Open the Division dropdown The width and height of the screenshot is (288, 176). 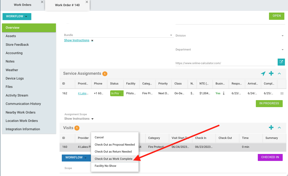pos(283,36)
